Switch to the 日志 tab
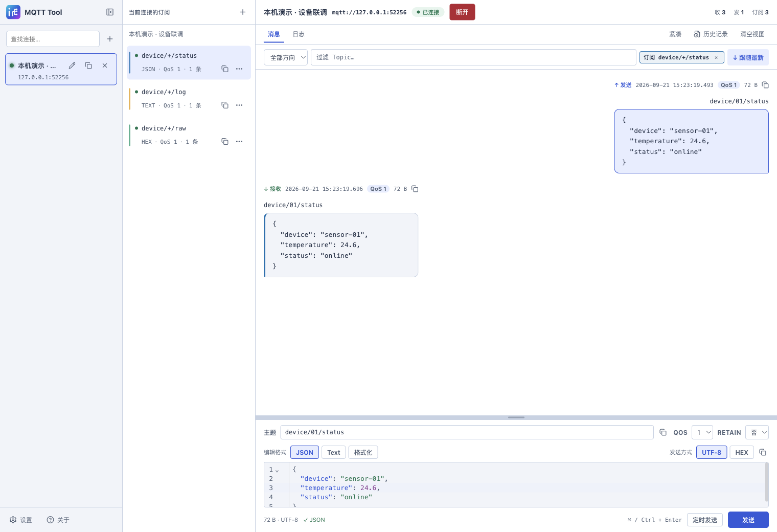This screenshot has height=532, width=777. pos(299,34)
